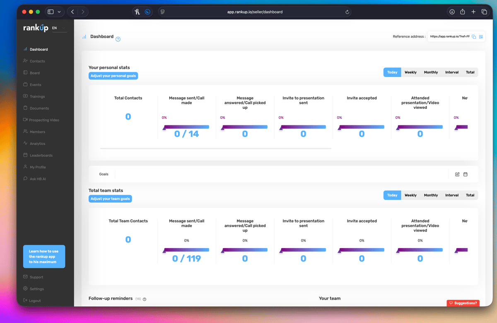497x323 pixels.
Task: Expand the Safari sidebar options chevron
Action: click(x=59, y=12)
